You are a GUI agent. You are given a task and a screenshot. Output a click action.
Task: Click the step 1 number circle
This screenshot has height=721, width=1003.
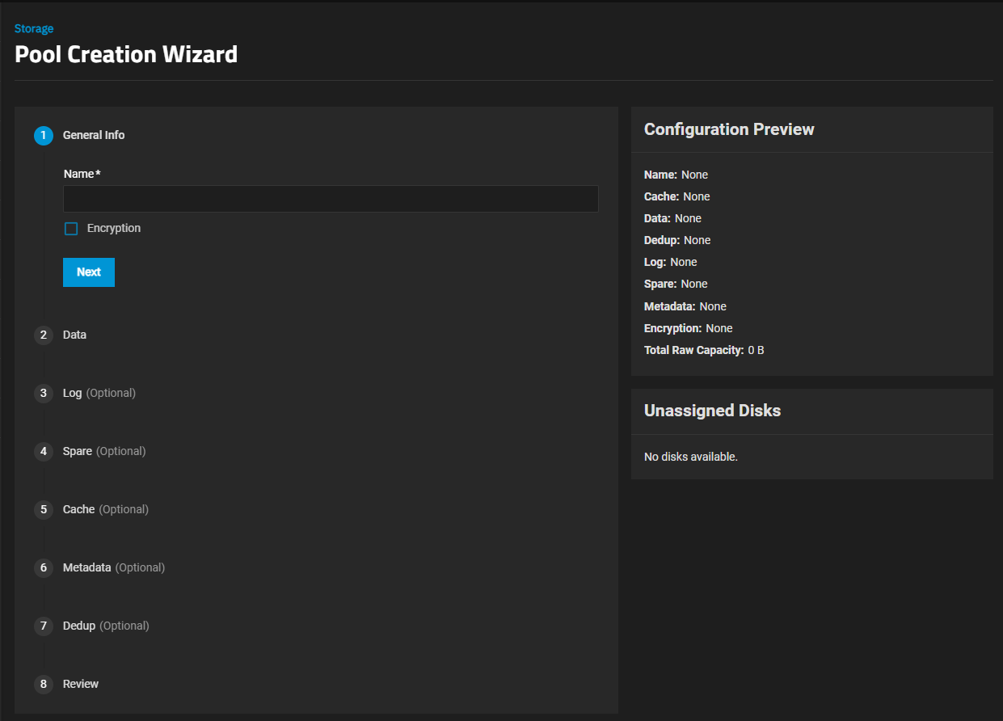pyautogui.click(x=44, y=136)
